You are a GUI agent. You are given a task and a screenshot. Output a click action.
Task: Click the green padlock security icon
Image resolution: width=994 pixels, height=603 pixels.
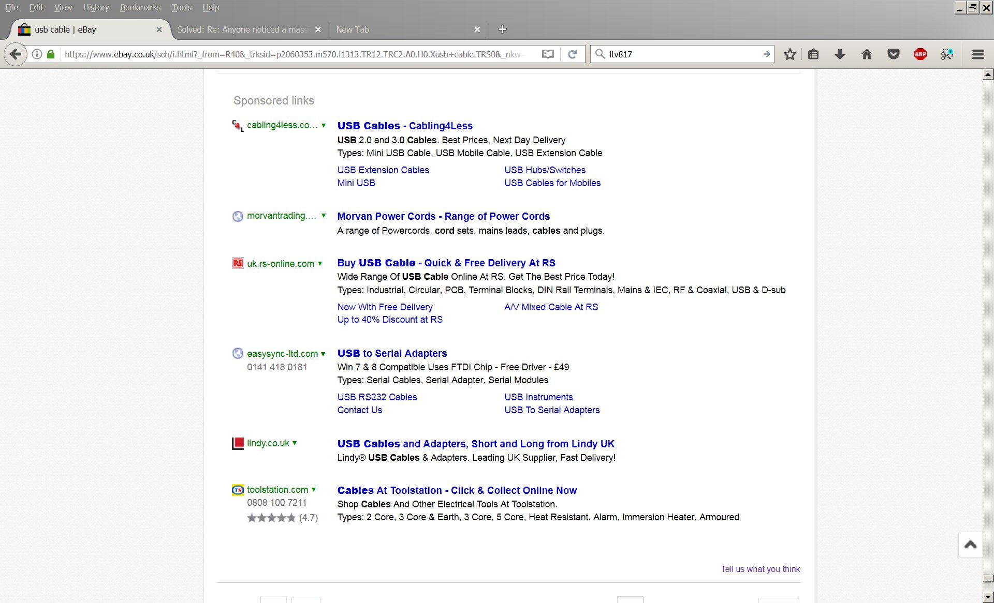[x=51, y=54]
